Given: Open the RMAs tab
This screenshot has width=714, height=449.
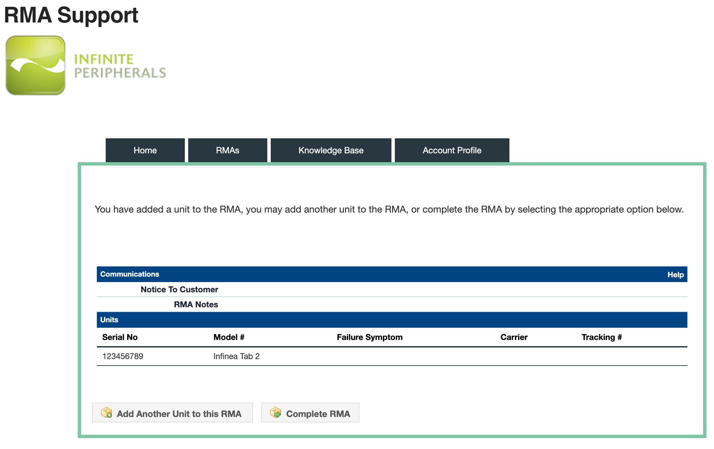Looking at the screenshot, I should [x=227, y=150].
